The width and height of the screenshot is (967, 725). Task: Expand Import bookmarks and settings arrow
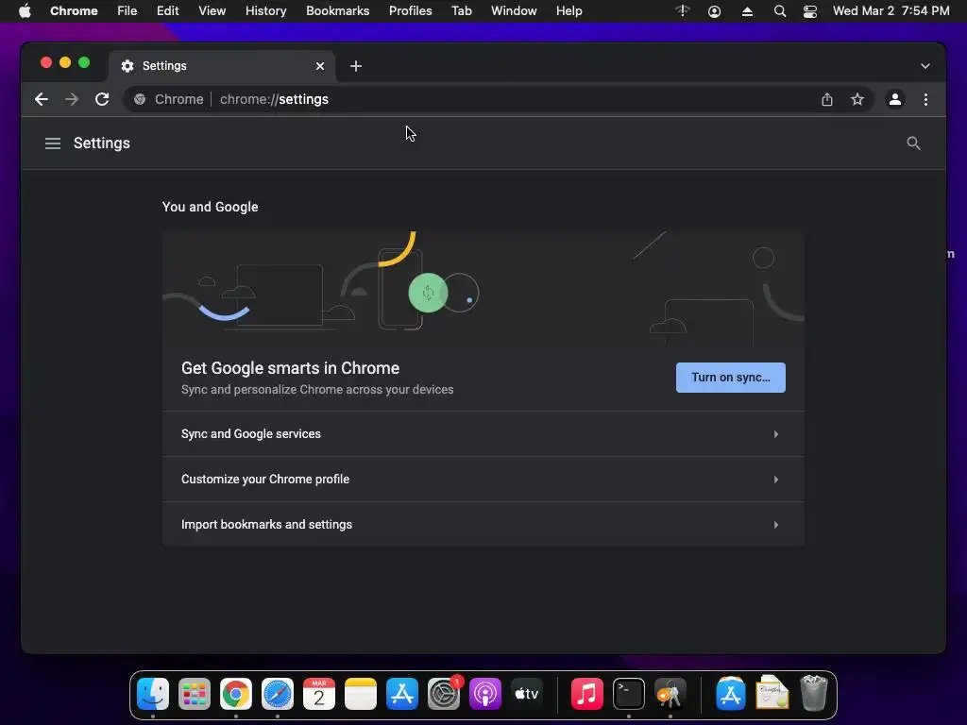[776, 525]
